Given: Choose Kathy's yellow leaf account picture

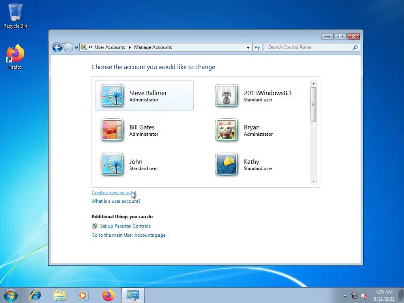Looking at the screenshot, I should pos(226,164).
